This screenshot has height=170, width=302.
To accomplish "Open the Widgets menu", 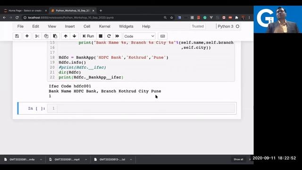I will (126, 26).
